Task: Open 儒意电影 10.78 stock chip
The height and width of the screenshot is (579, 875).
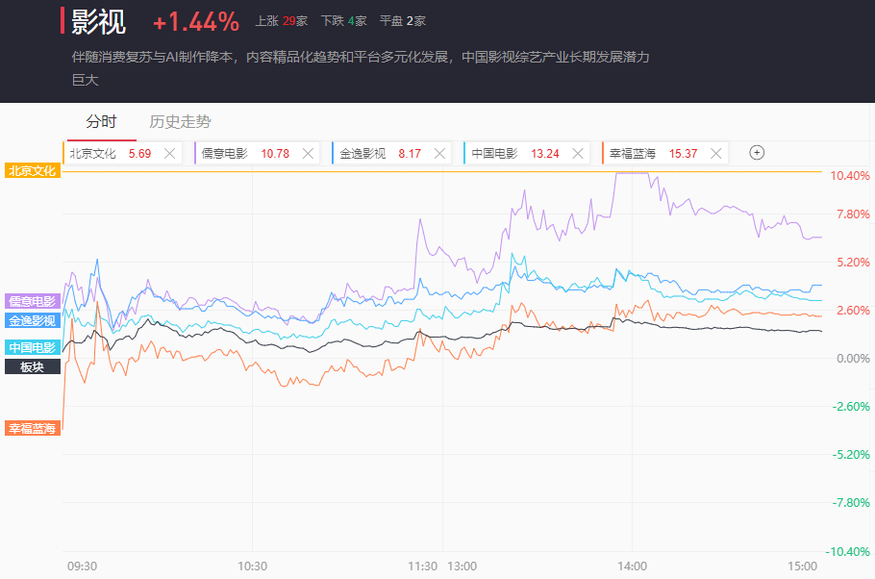Action: tap(245, 154)
